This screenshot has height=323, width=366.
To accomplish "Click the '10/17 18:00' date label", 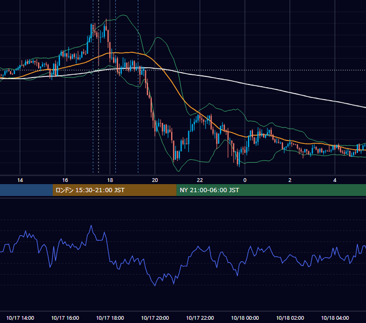I will pyautogui.click(x=110, y=318).
